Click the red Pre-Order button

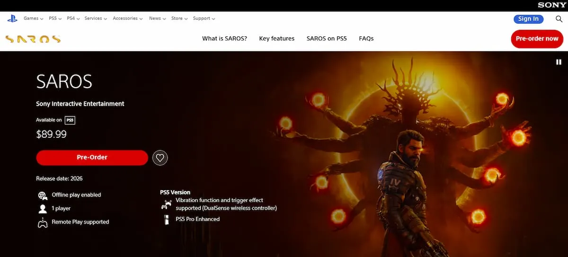[92, 158]
